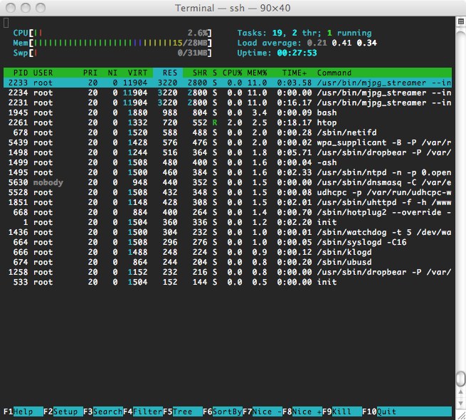Viewport: 466px width, 420px height.
Task: Click the highlighted RES column header
Action: 168,73
